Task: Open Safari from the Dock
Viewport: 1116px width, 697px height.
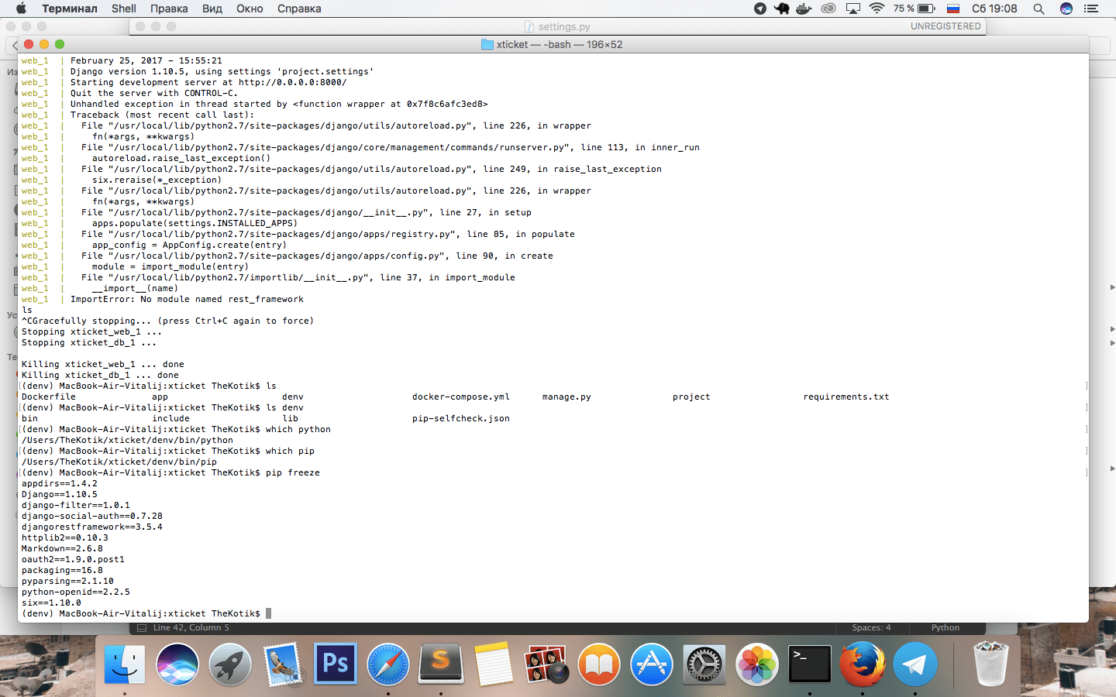Action: click(388, 664)
